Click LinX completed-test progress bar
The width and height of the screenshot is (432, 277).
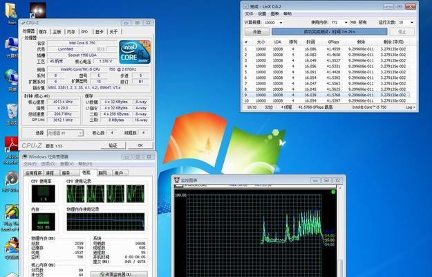point(330,32)
